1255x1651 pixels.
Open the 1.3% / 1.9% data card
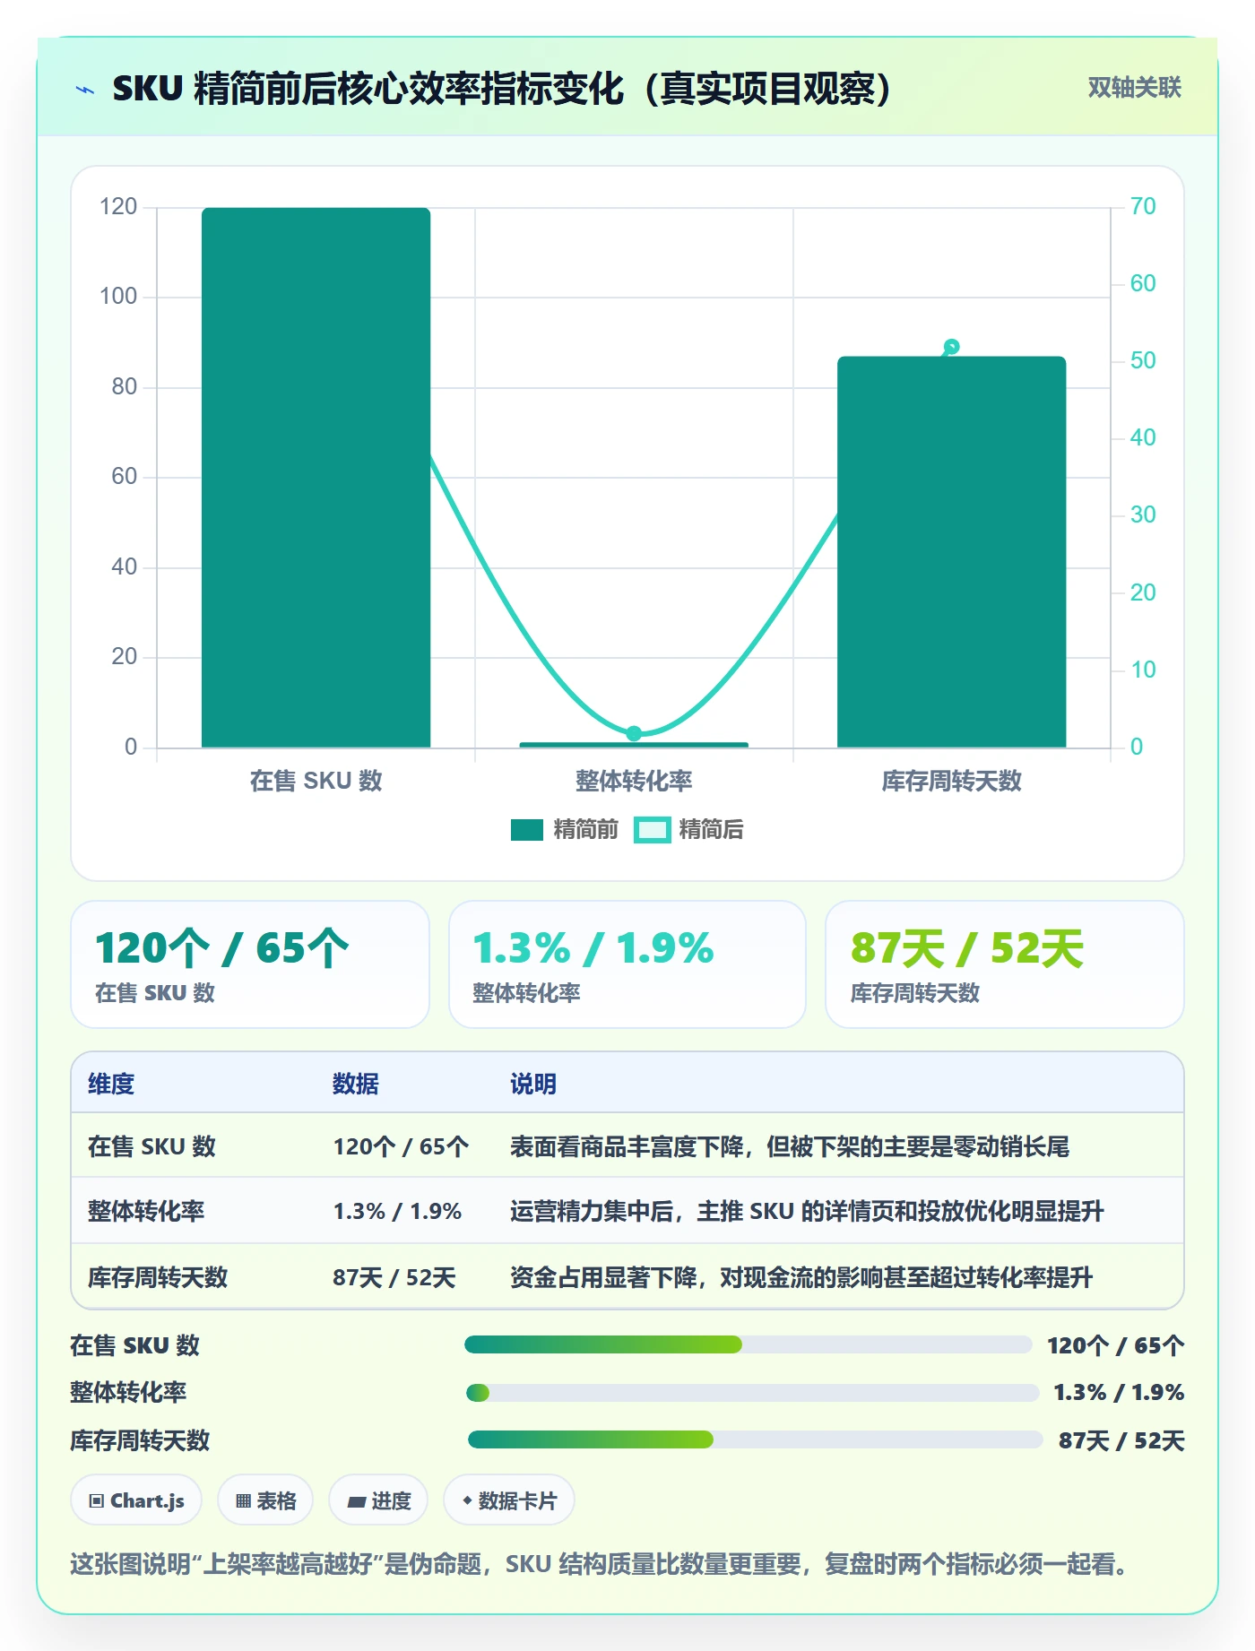[627, 964]
